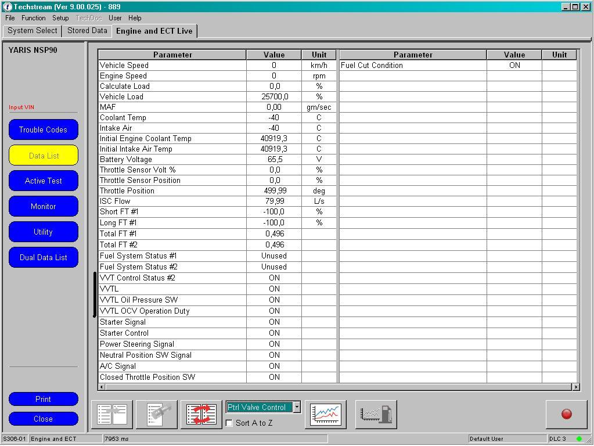Click the horizontal scrollbar right arrow
The image size is (594, 446).
(576, 387)
